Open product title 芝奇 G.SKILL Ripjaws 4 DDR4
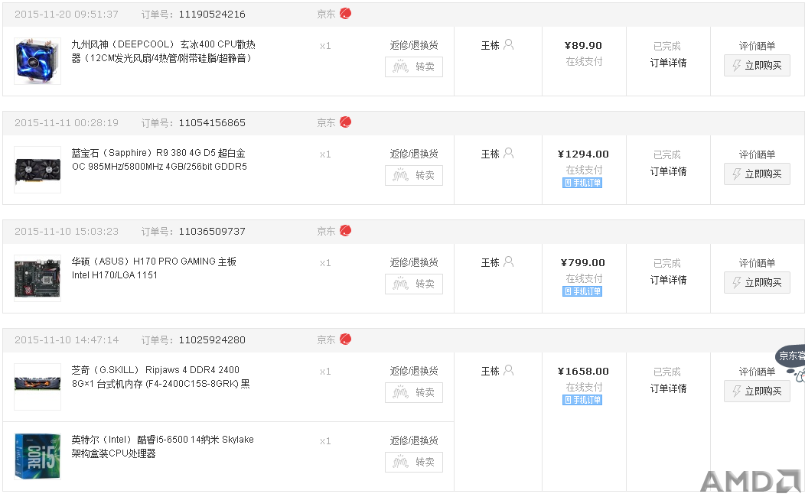 click(161, 377)
